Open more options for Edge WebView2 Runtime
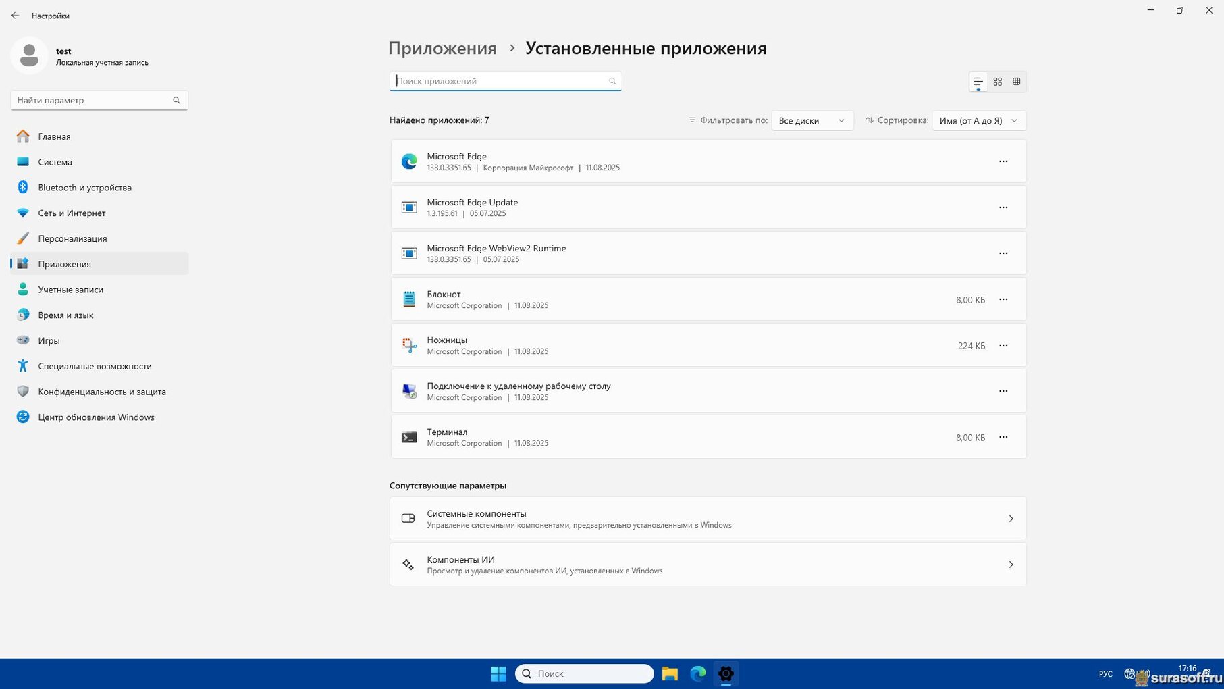Screen dimensions: 1224x689 [1003, 253]
